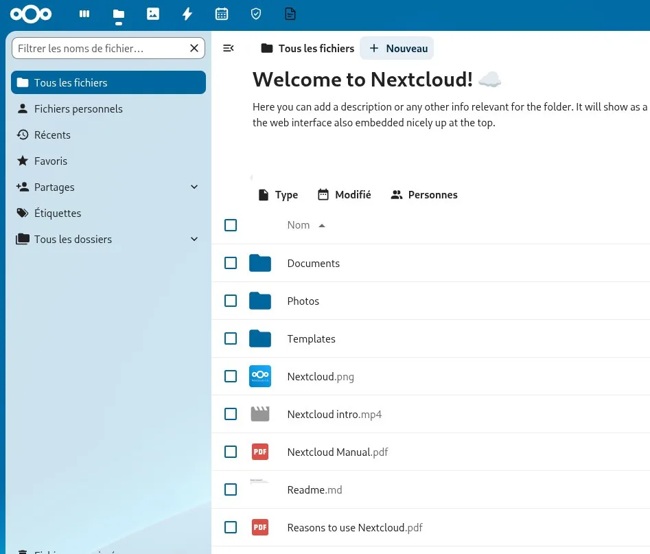Open file name 'Nextcloud intro.mp4'
Viewport: 650px width, 554px height.
point(334,414)
